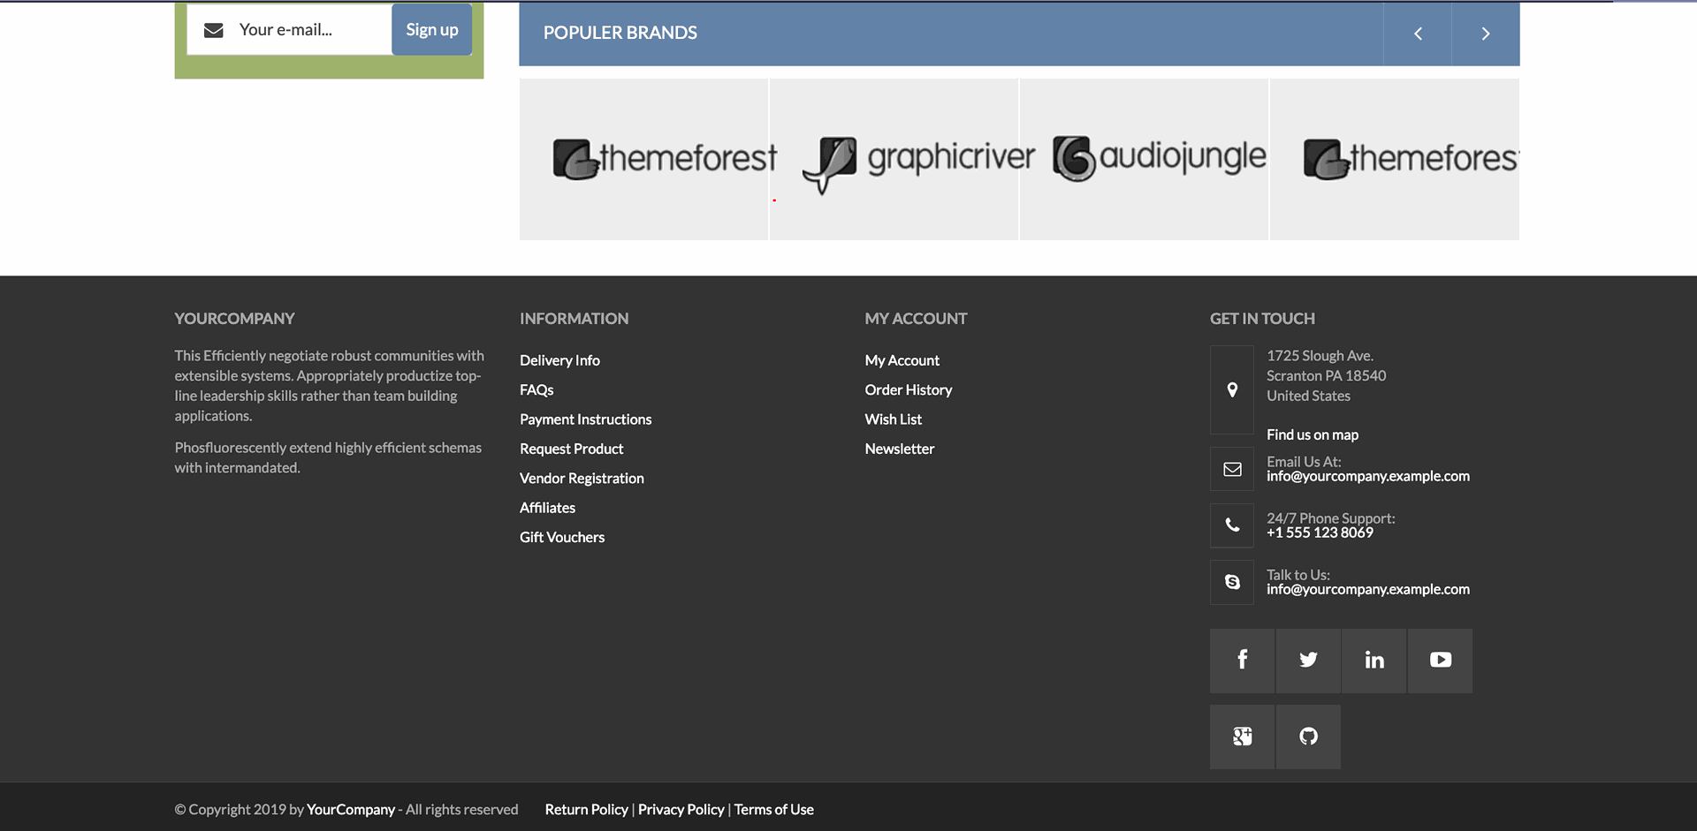Click the YourCompany copyright link
The width and height of the screenshot is (1697, 831).
350,810
